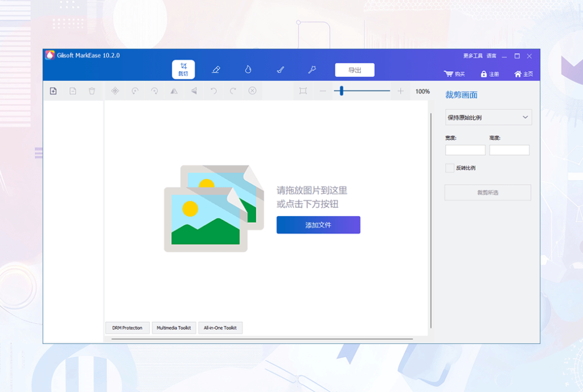Image resolution: width=583 pixels, height=392 pixels.
Task: Click the 宽度 width input field
Action: 465,150
